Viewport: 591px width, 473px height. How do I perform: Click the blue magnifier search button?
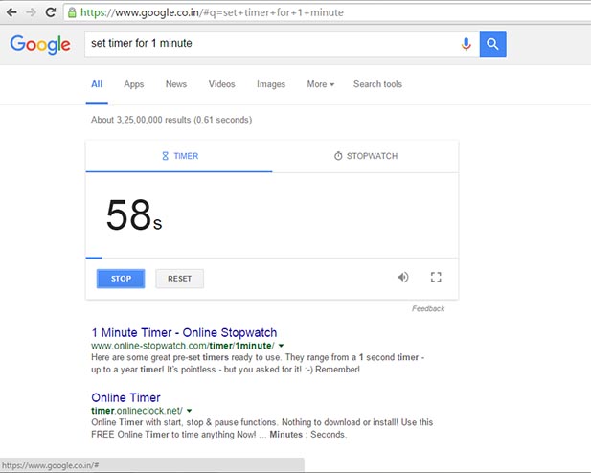coord(492,44)
